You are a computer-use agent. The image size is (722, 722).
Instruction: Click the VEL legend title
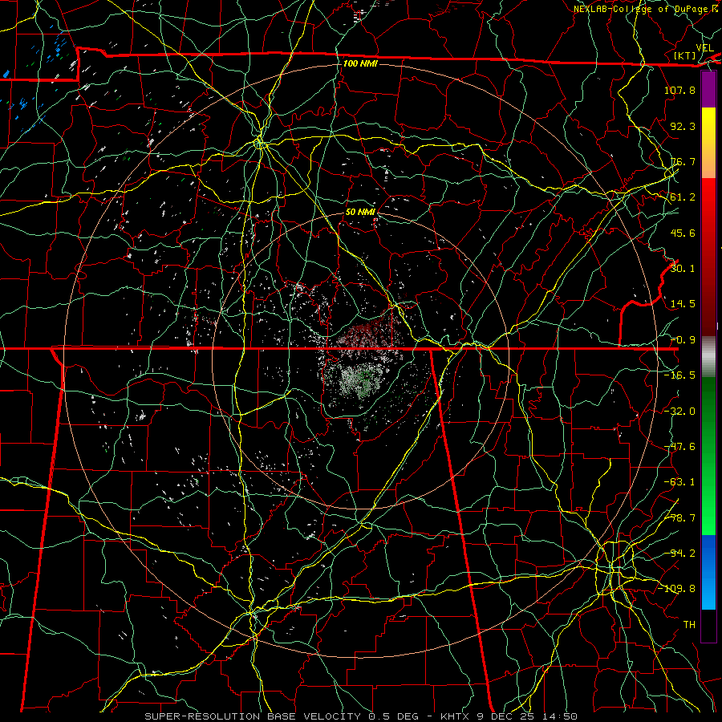tap(704, 47)
